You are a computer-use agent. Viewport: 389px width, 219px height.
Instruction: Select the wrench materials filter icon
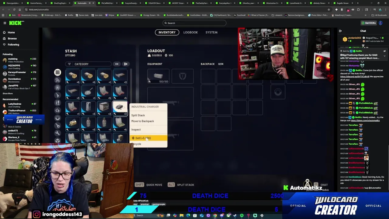(x=57, y=133)
